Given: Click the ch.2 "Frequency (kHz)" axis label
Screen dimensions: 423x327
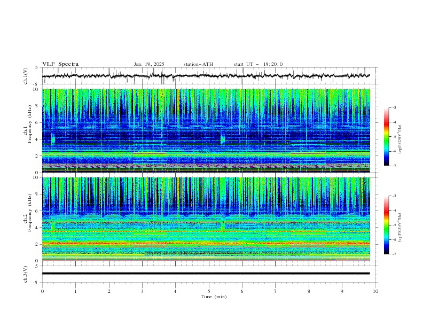Looking at the screenshot, I should click(x=29, y=212).
